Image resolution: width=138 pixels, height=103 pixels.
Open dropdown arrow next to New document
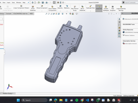tap(37, 3)
